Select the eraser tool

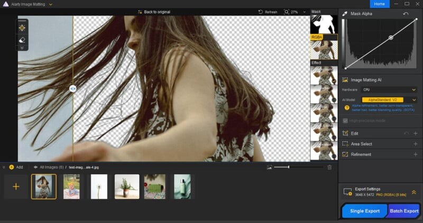(x=22, y=40)
